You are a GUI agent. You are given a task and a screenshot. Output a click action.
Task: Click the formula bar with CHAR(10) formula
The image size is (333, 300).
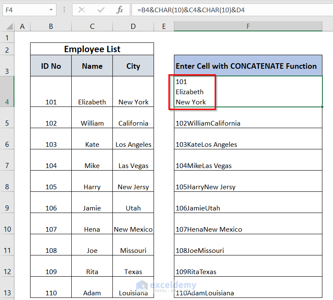pyautogui.click(x=232, y=10)
